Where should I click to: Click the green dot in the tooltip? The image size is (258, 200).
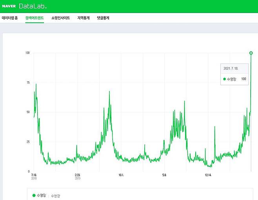(x=225, y=79)
